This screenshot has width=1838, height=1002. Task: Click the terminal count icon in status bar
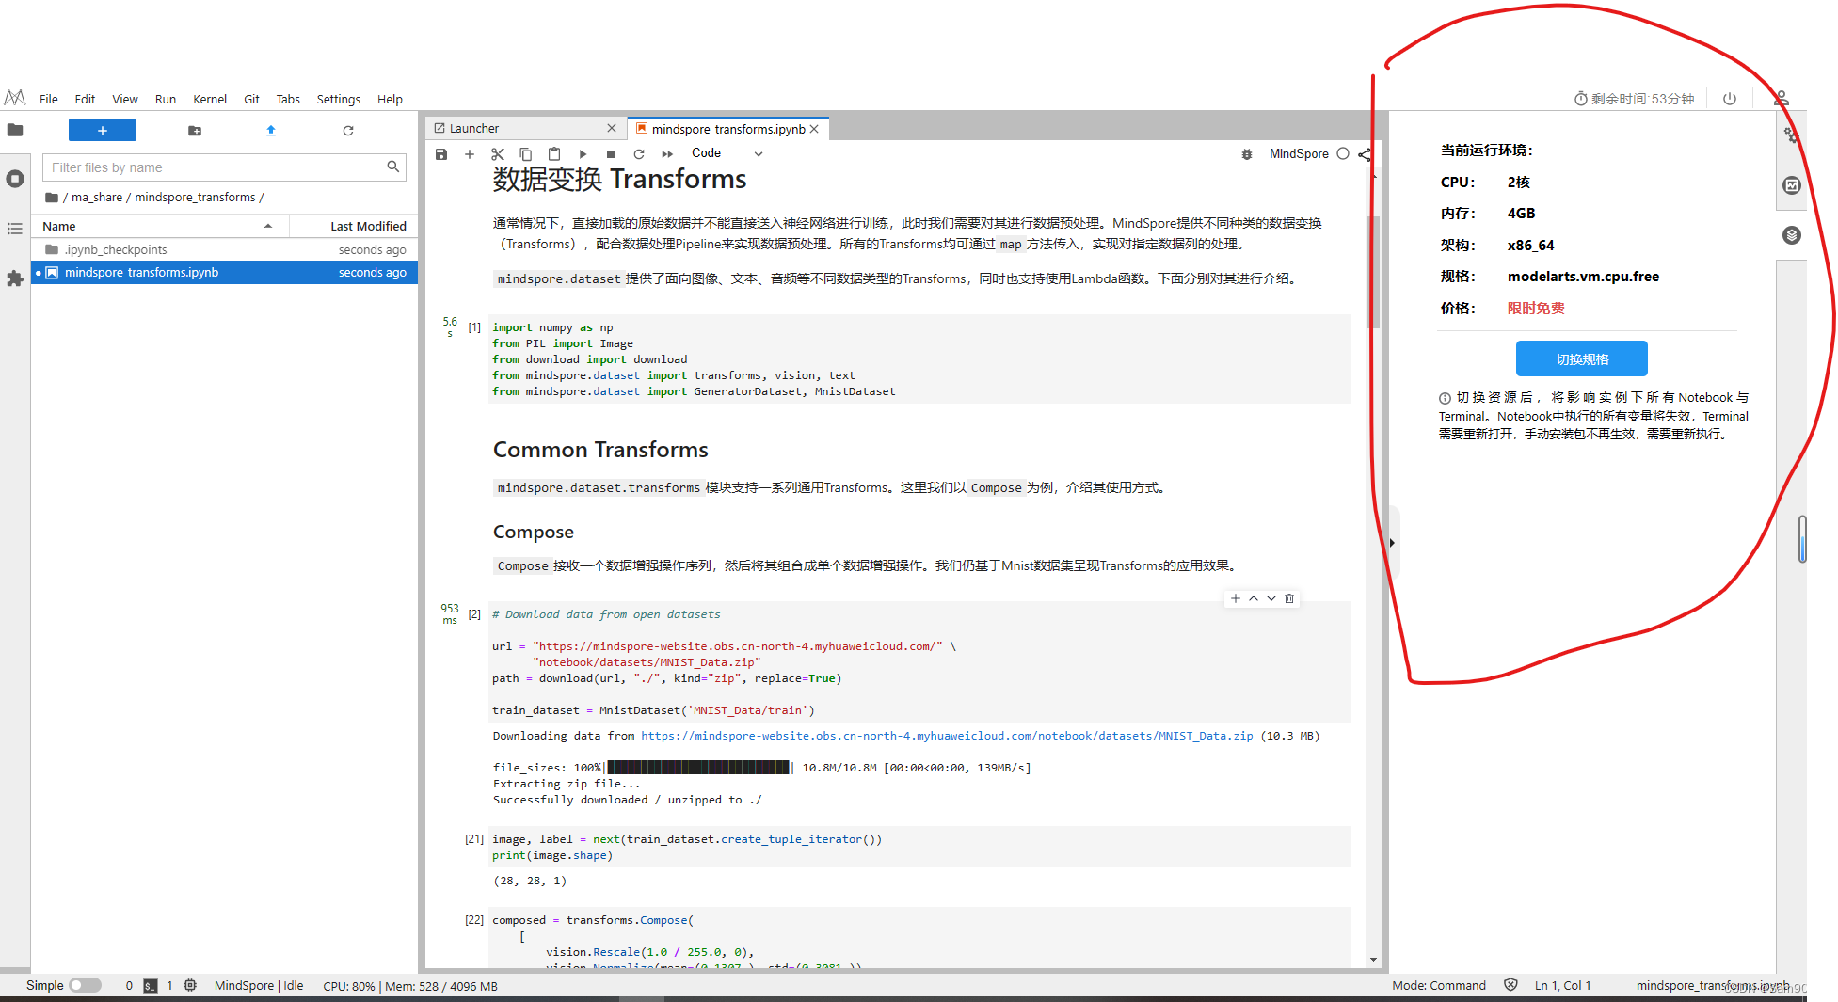coord(151,986)
